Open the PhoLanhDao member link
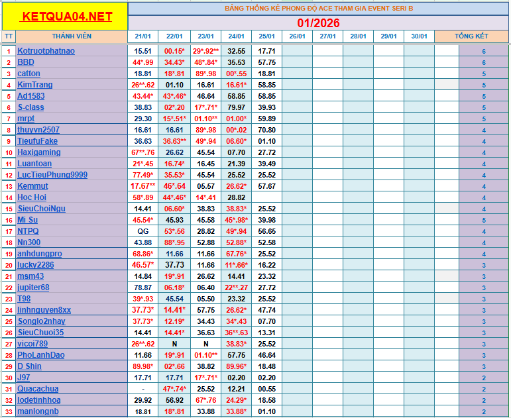The width and height of the screenshot is (511, 418). [41, 355]
